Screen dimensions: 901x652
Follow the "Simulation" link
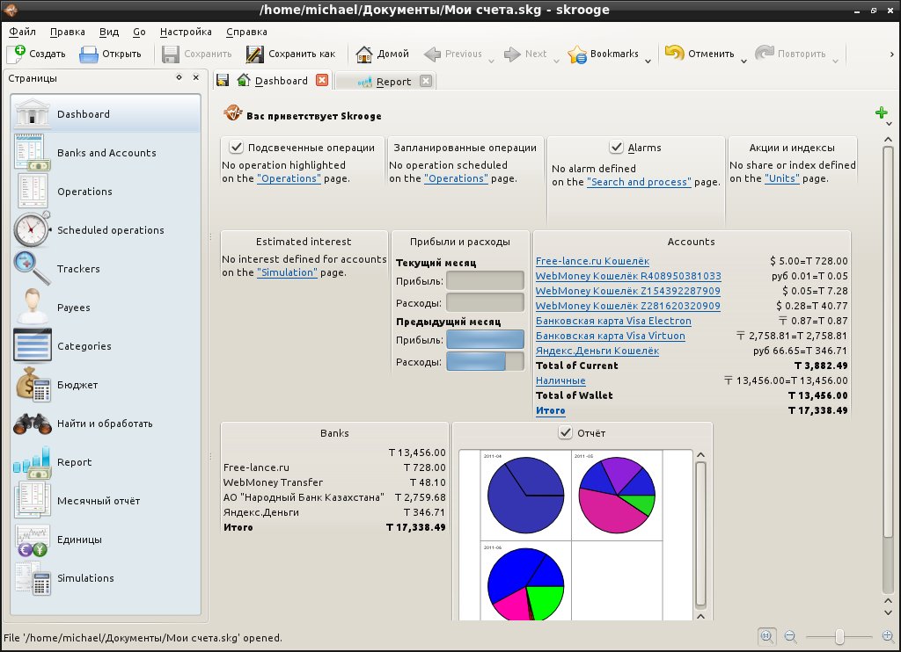(x=287, y=272)
